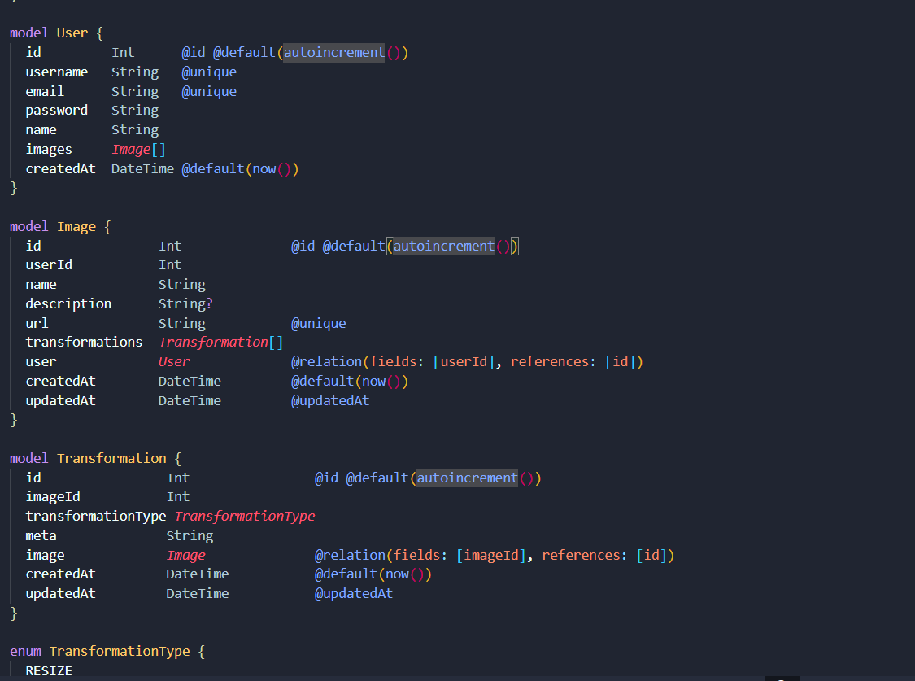Select the 'image' field in Transformation model

pos(45,556)
